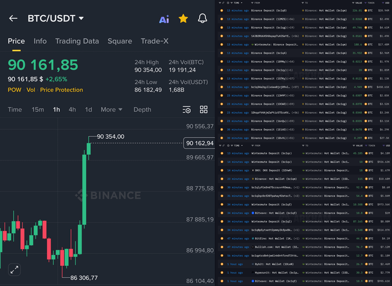Screen dimensions: 392x286
Task: Toggle the gold favorite star
Action: (x=183, y=19)
